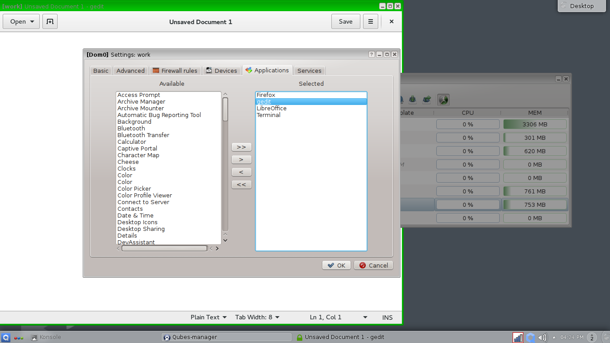Click the help question mark in Settings dialog
This screenshot has width=610, height=343.
(x=372, y=54)
